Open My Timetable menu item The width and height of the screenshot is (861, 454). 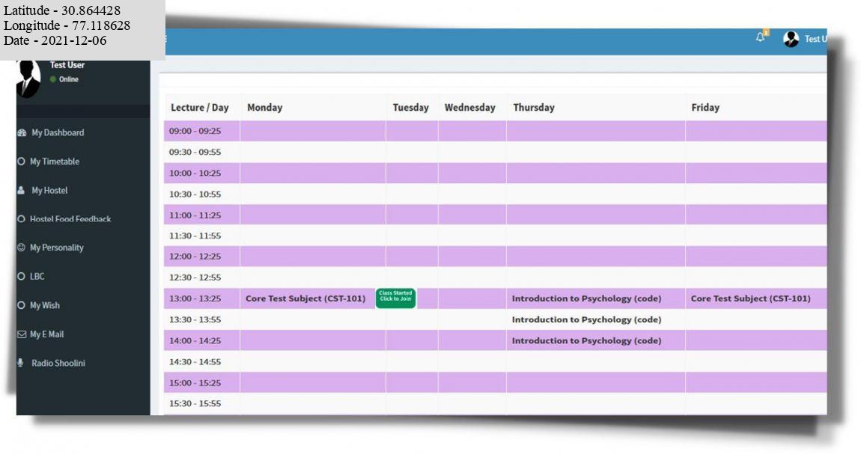click(55, 162)
